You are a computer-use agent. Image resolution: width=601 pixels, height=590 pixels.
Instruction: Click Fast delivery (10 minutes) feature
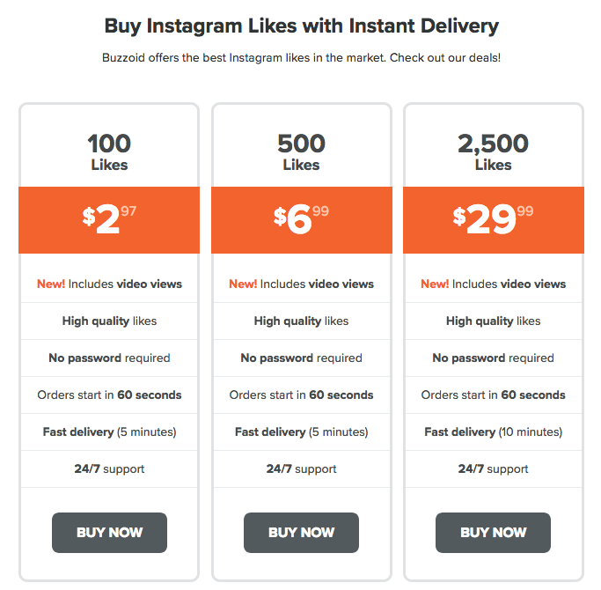(494, 432)
